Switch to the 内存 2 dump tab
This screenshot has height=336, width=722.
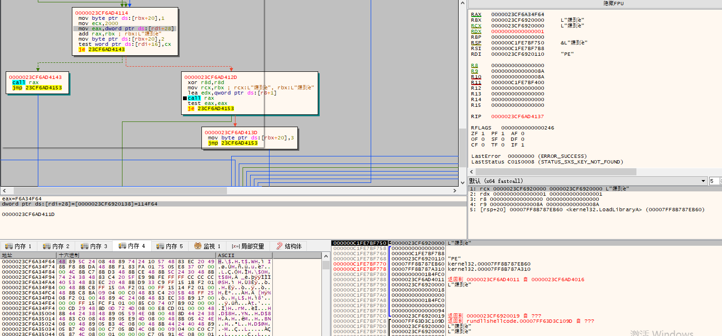[x=56, y=246]
